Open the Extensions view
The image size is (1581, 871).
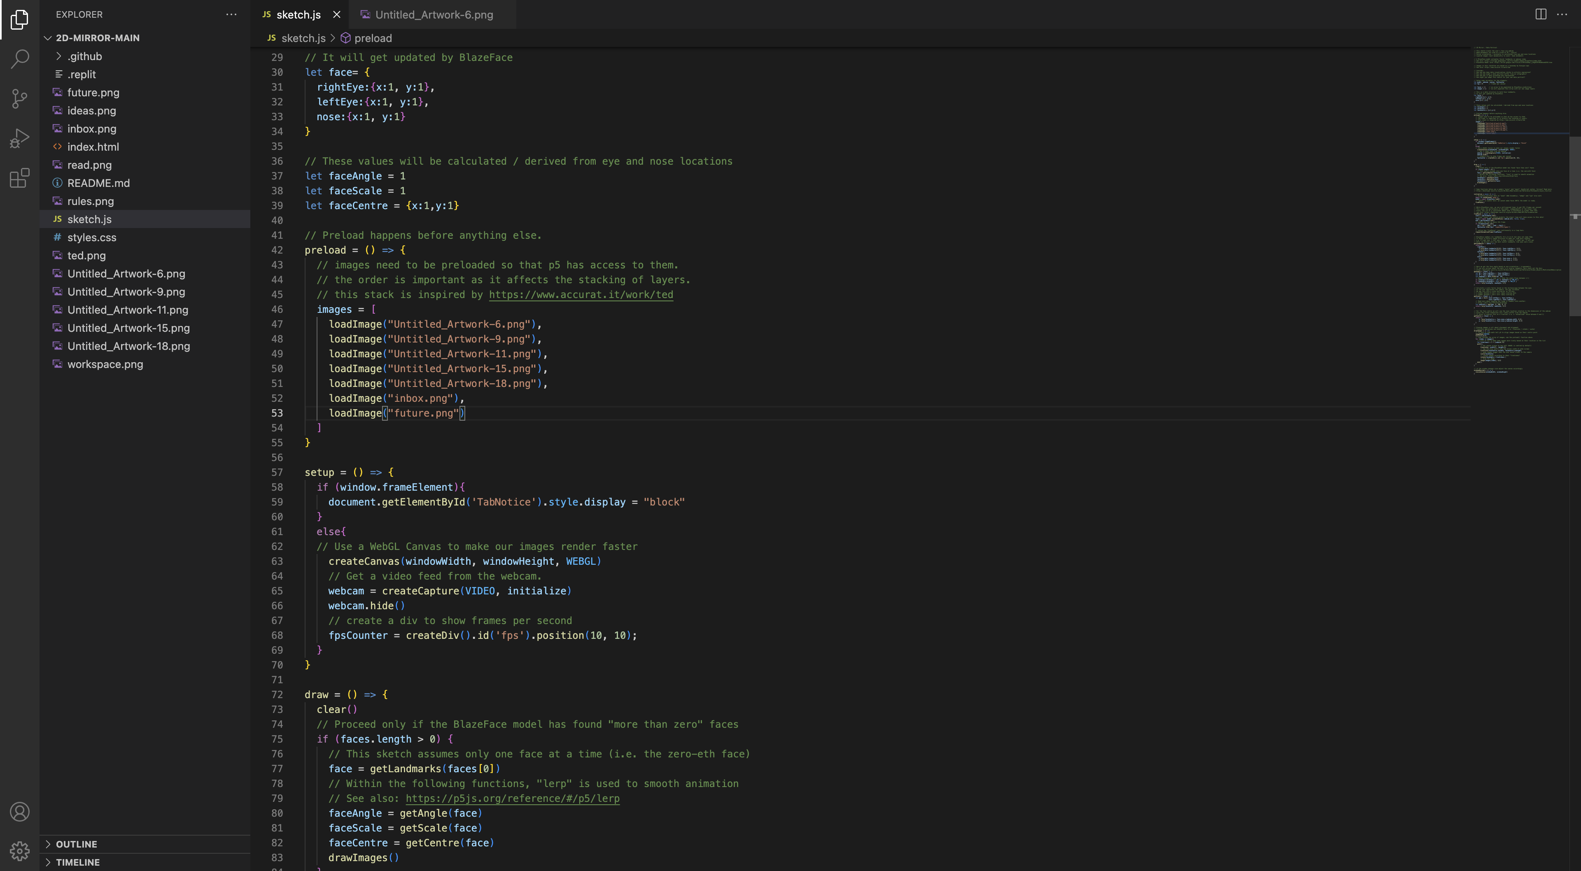point(20,178)
